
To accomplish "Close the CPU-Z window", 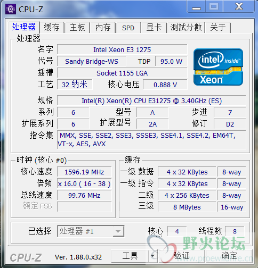I will 239,7.
